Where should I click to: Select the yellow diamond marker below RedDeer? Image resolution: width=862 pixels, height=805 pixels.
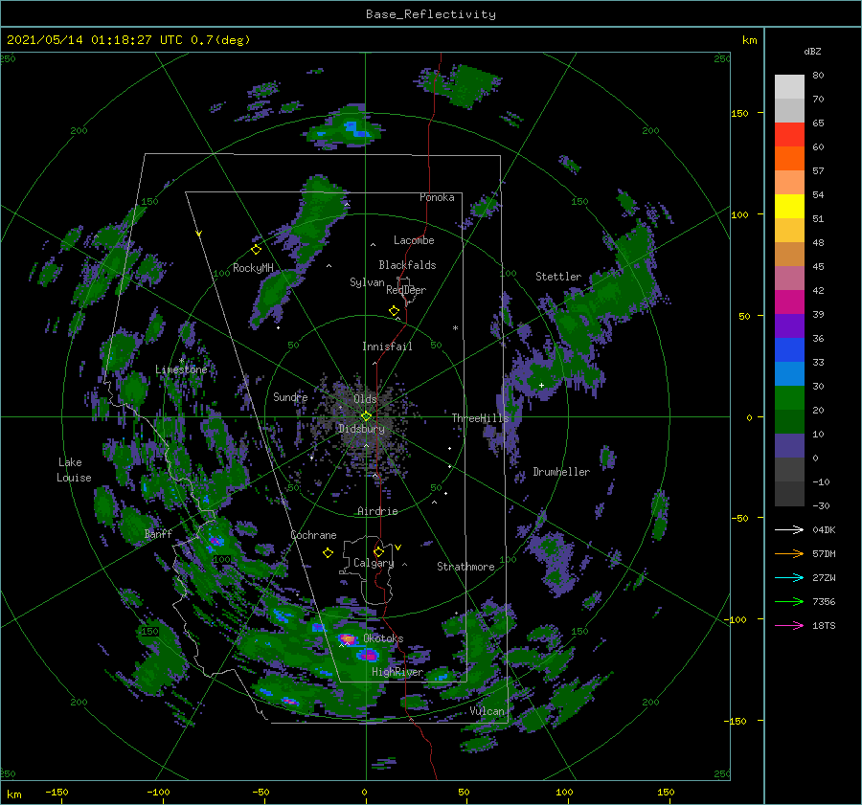tap(395, 311)
